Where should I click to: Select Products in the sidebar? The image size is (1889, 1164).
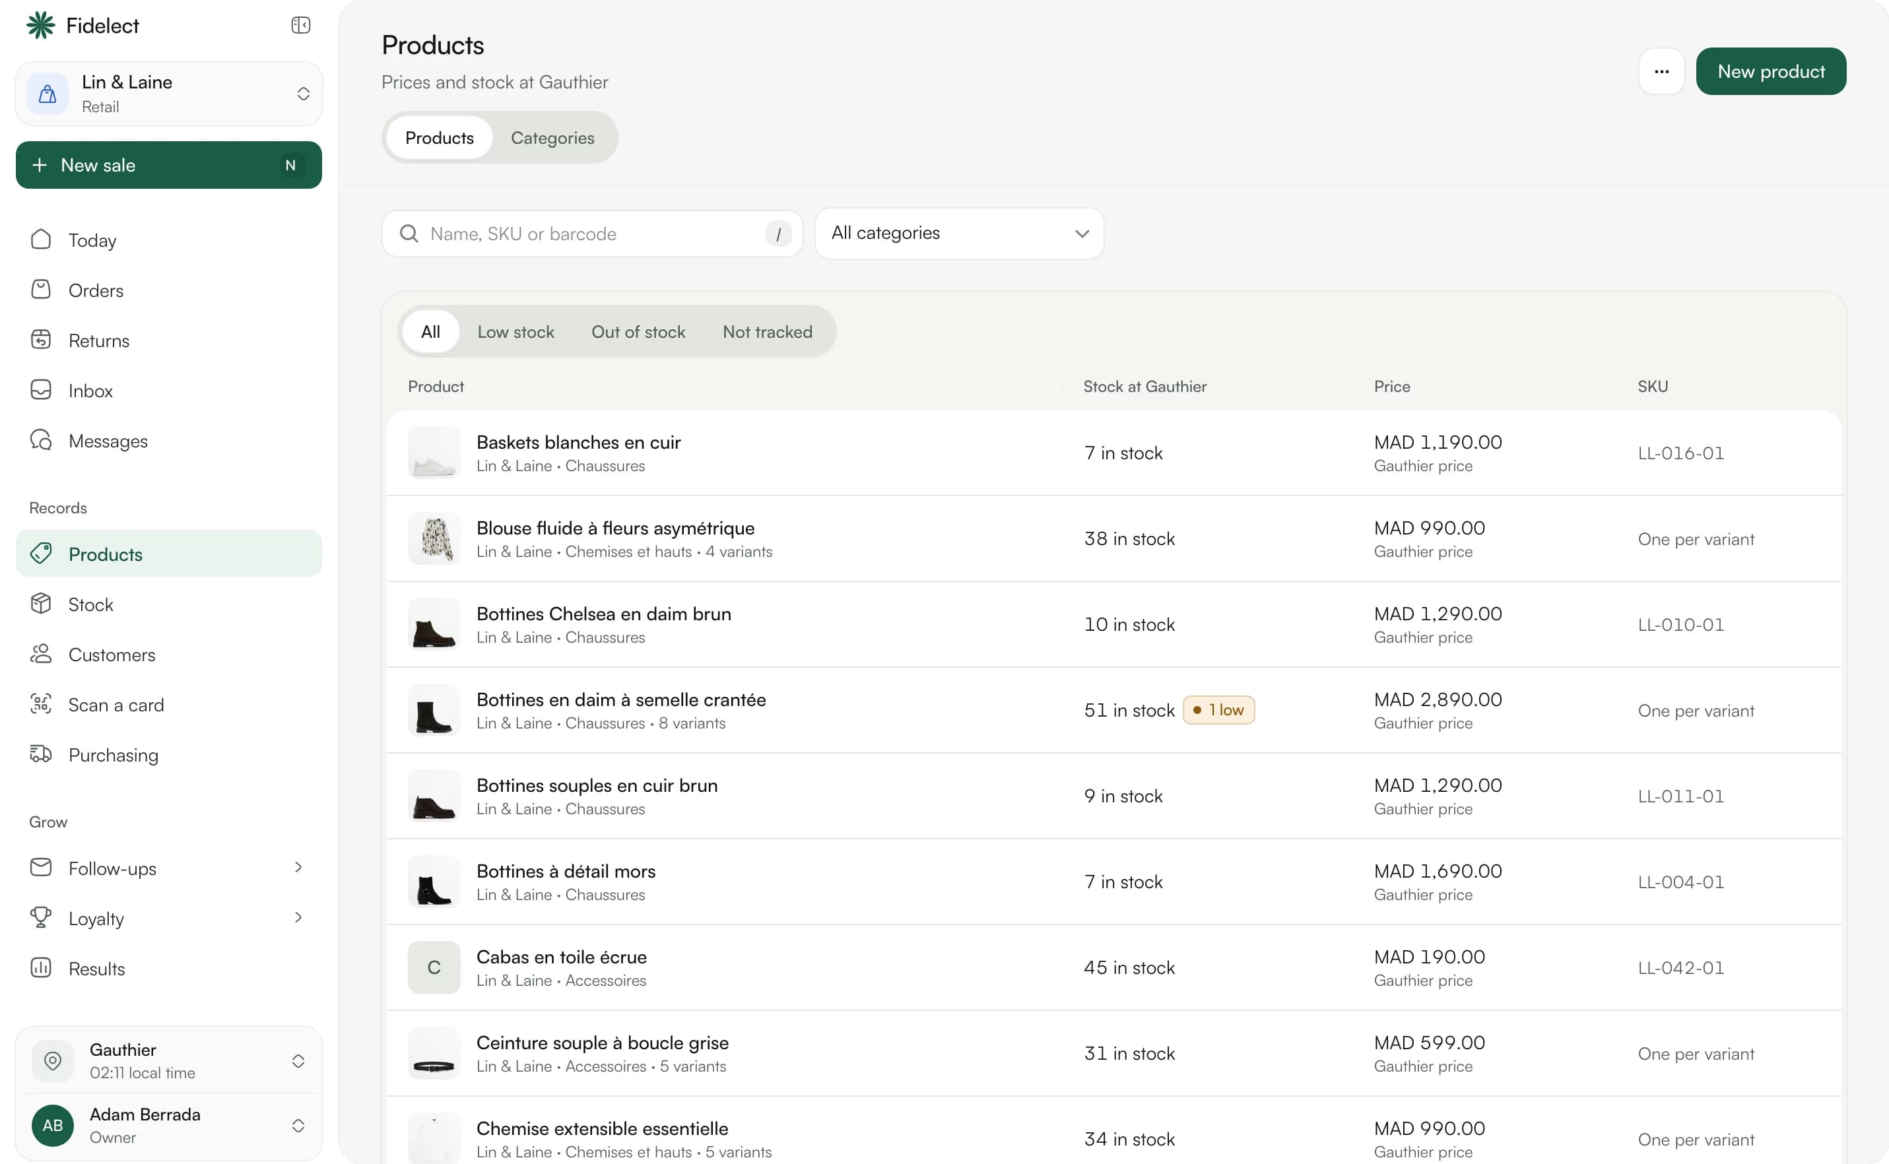pos(169,554)
